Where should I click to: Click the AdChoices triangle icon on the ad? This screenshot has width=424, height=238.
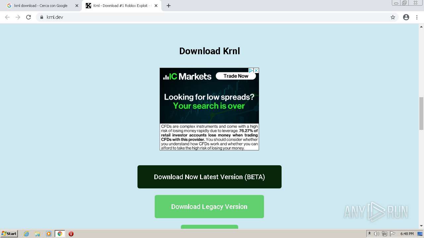tap(251, 70)
